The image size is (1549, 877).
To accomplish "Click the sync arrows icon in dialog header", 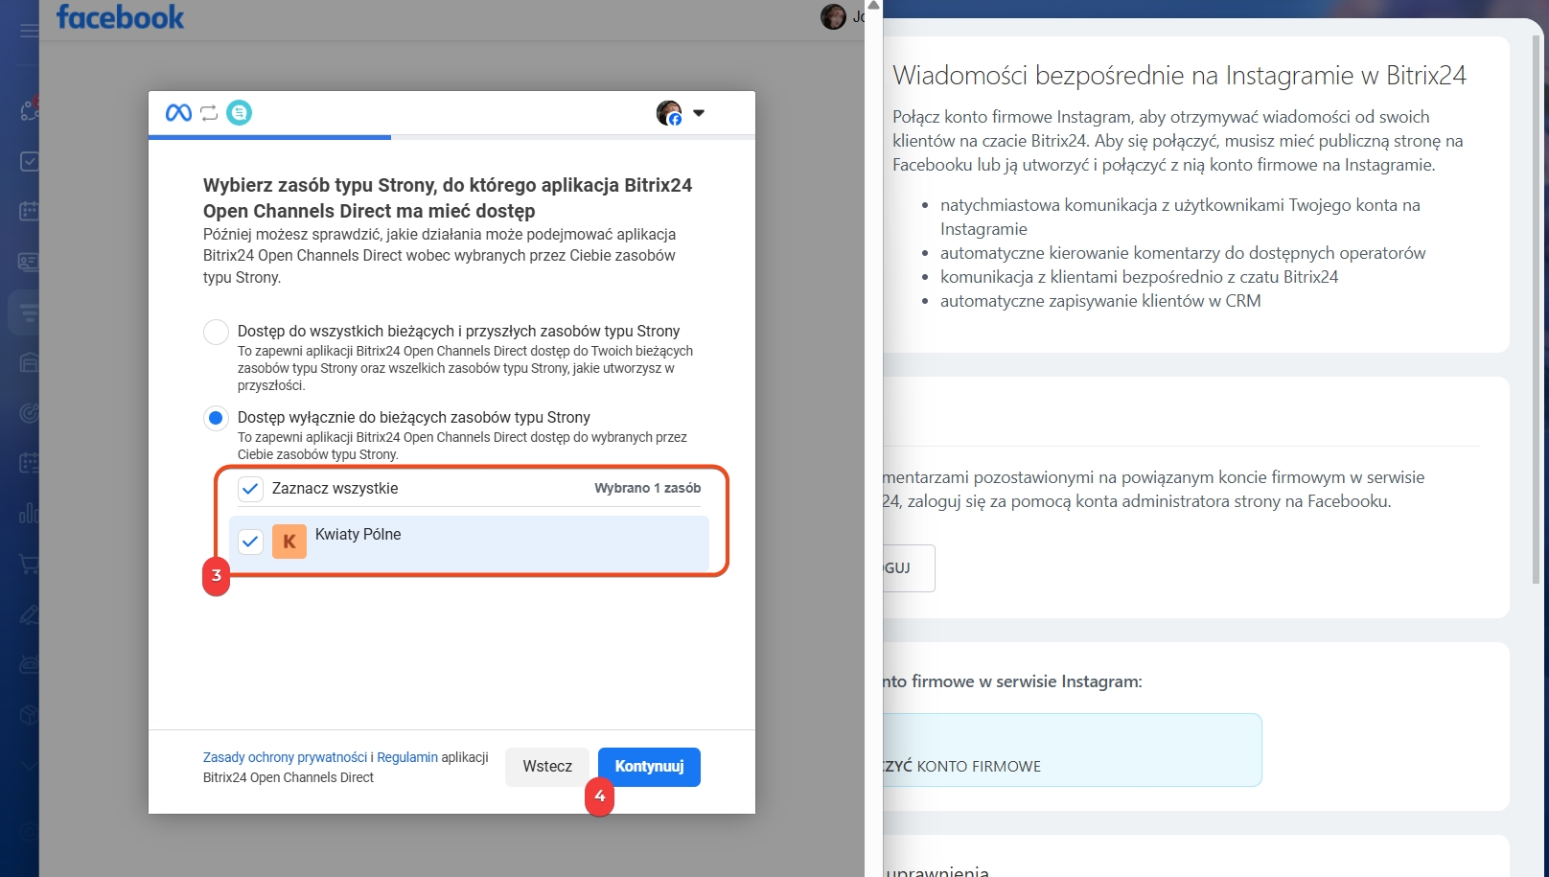I will 209,113.
